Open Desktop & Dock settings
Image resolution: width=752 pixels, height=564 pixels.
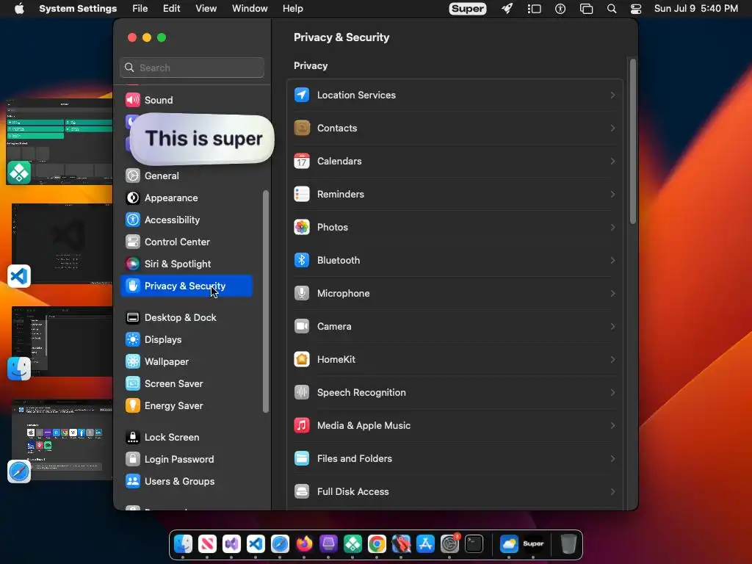186,317
